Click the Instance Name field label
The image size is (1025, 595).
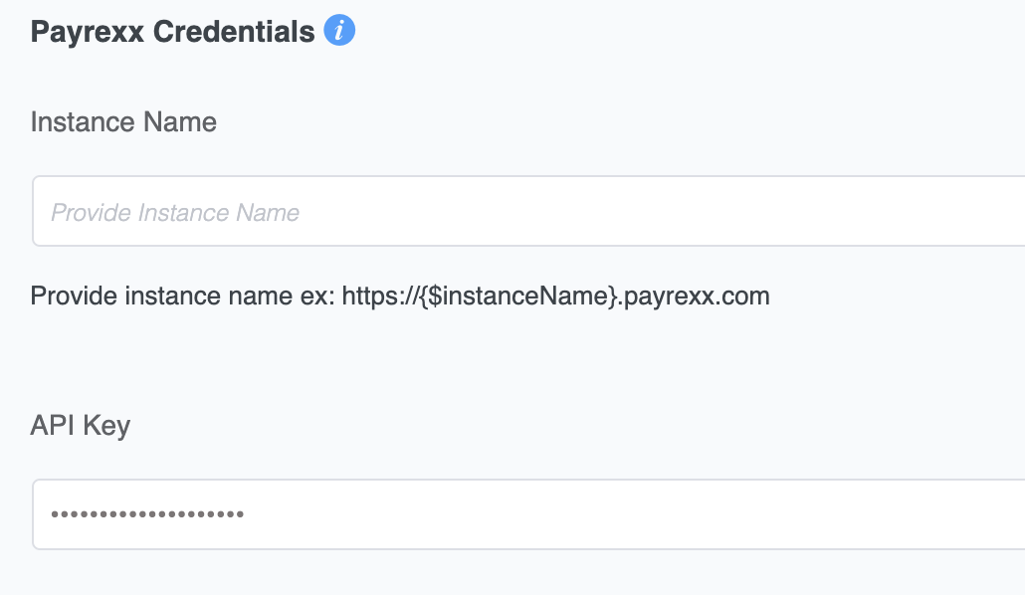[x=123, y=122]
